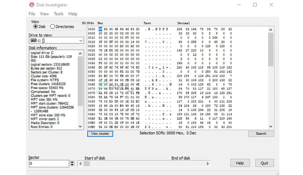Click the Help button at bottom
The width and height of the screenshot is (303, 175).
(x=240, y=163)
